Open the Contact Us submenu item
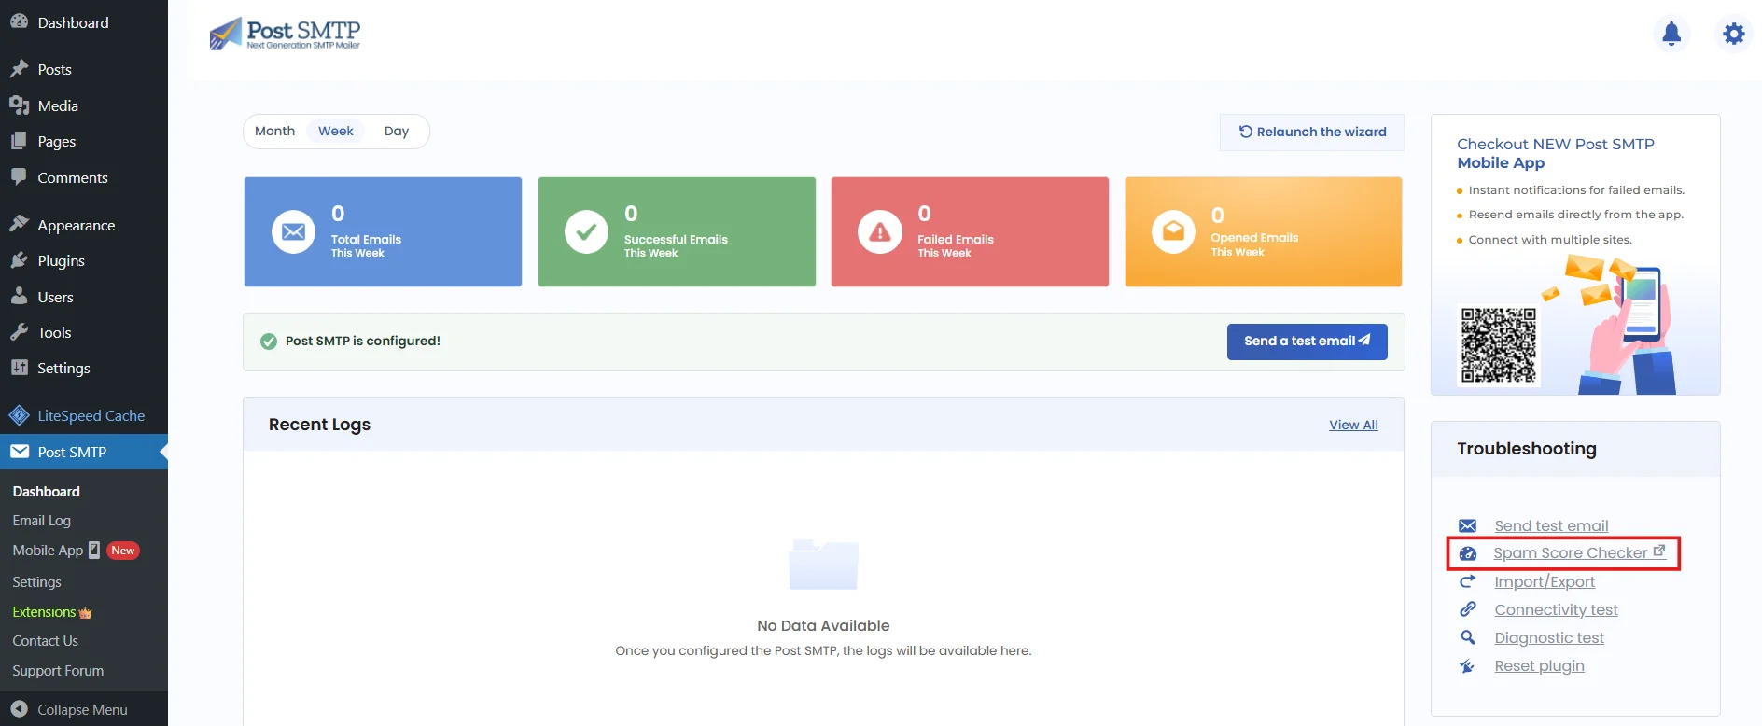Screen dimensions: 1762x726 click(x=45, y=641)
